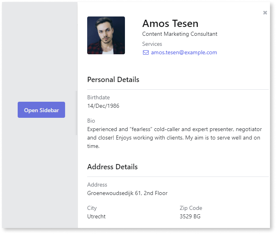Image resolution: width=276 pixels, height=234 pixels.
Task: Click the bio paragraph text
Action: pos(174,138)
